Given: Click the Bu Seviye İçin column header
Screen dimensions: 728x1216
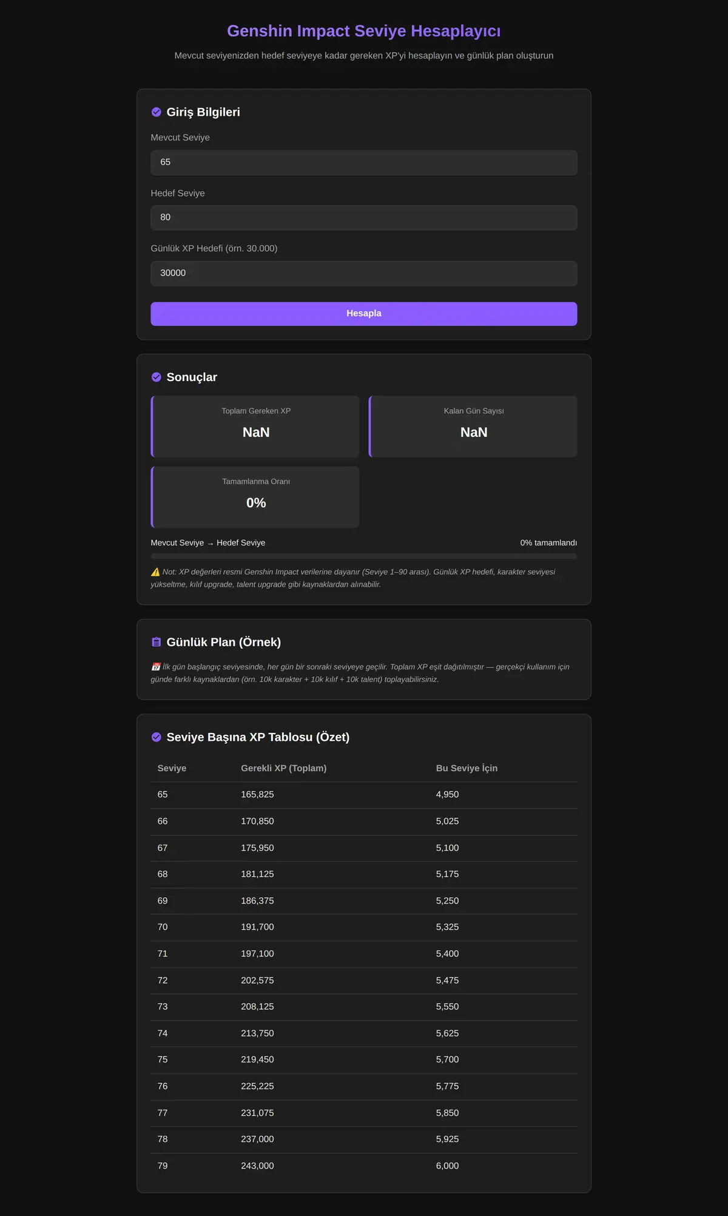Looking at the screenshot, I should (x=467, y=768).
